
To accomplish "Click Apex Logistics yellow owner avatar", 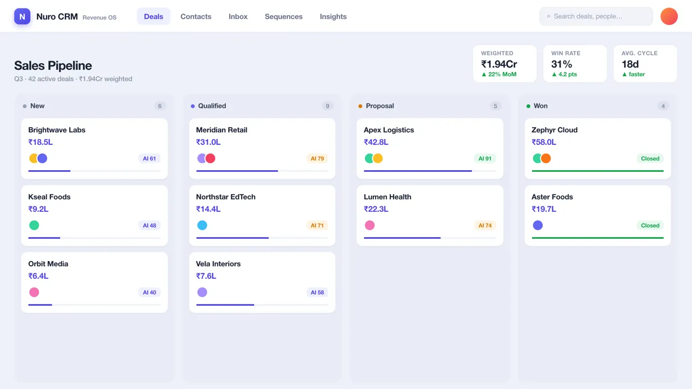I will [378, 158].
